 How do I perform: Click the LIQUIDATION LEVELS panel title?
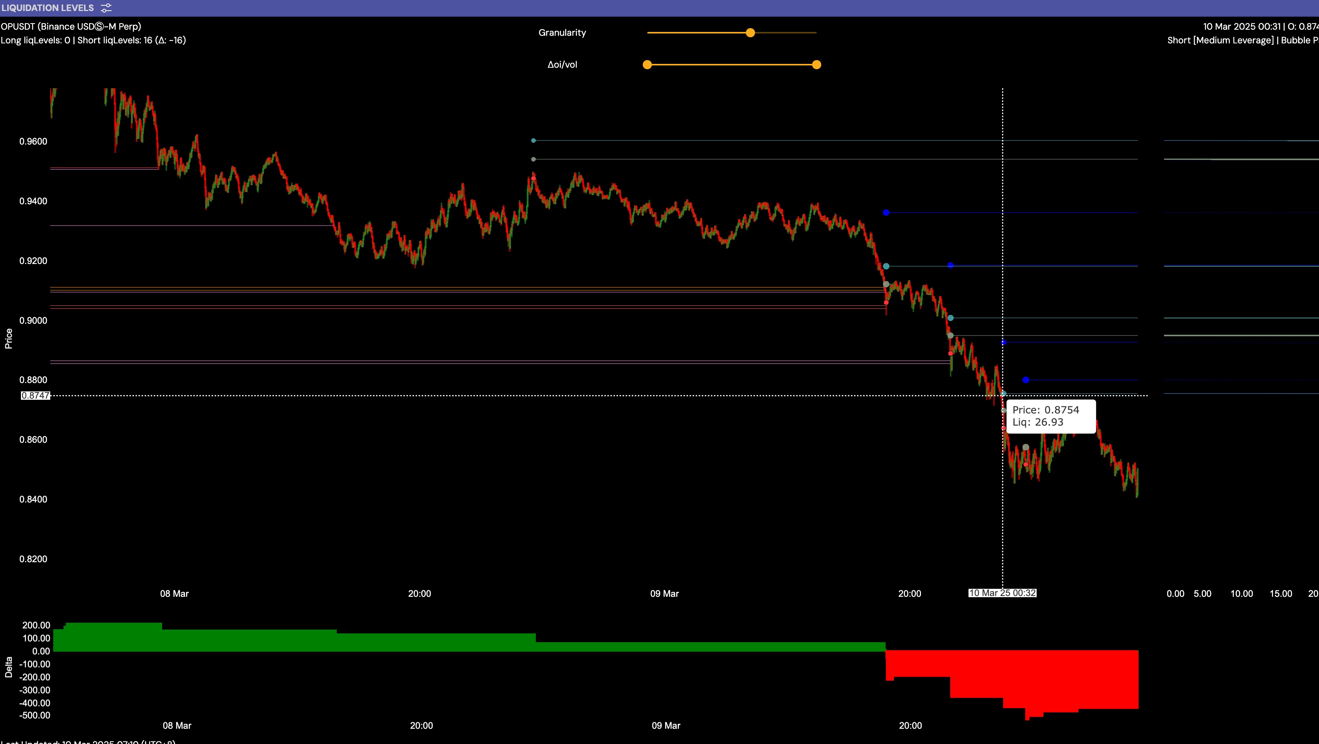click(48, 8)
